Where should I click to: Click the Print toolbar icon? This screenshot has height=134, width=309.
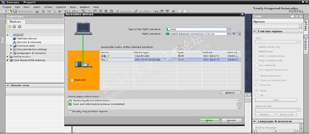point(37,11)
